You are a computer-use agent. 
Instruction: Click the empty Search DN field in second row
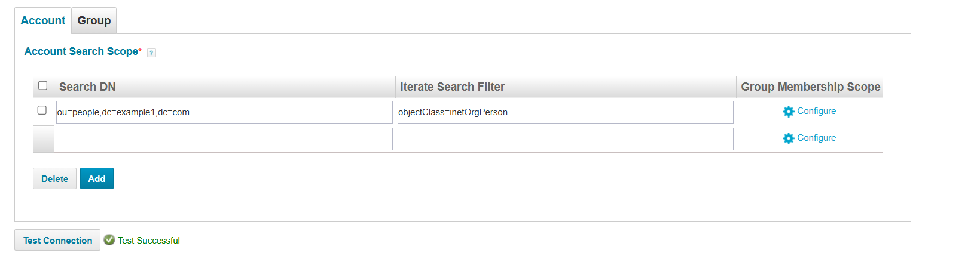pos(224,139)
